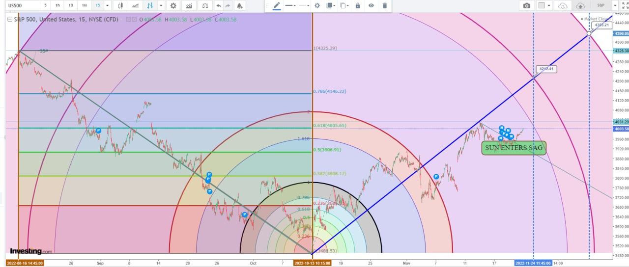Image resolution: width=629 pixels, height=267 pixels.
Task: Open chart settings gear in top toolbar
Action: pyautogui.click(x=173, y=5)
